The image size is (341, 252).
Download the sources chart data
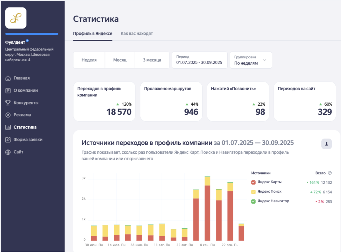(326, 144)
